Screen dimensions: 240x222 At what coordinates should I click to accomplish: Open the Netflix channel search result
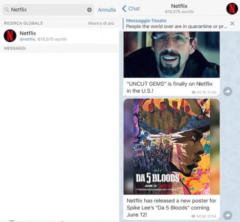pos(59,36)
